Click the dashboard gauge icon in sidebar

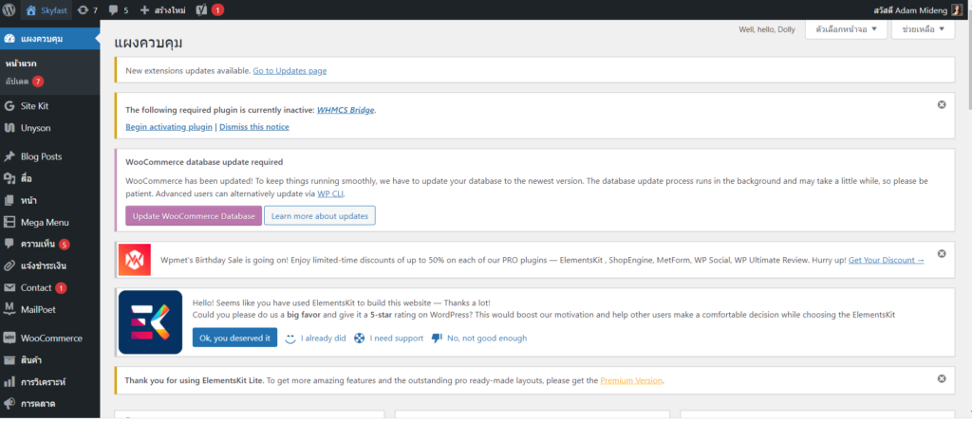[x=9, y=39]
